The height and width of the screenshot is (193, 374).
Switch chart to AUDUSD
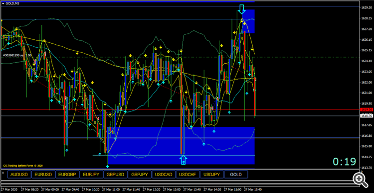click(x=19, y=175)
